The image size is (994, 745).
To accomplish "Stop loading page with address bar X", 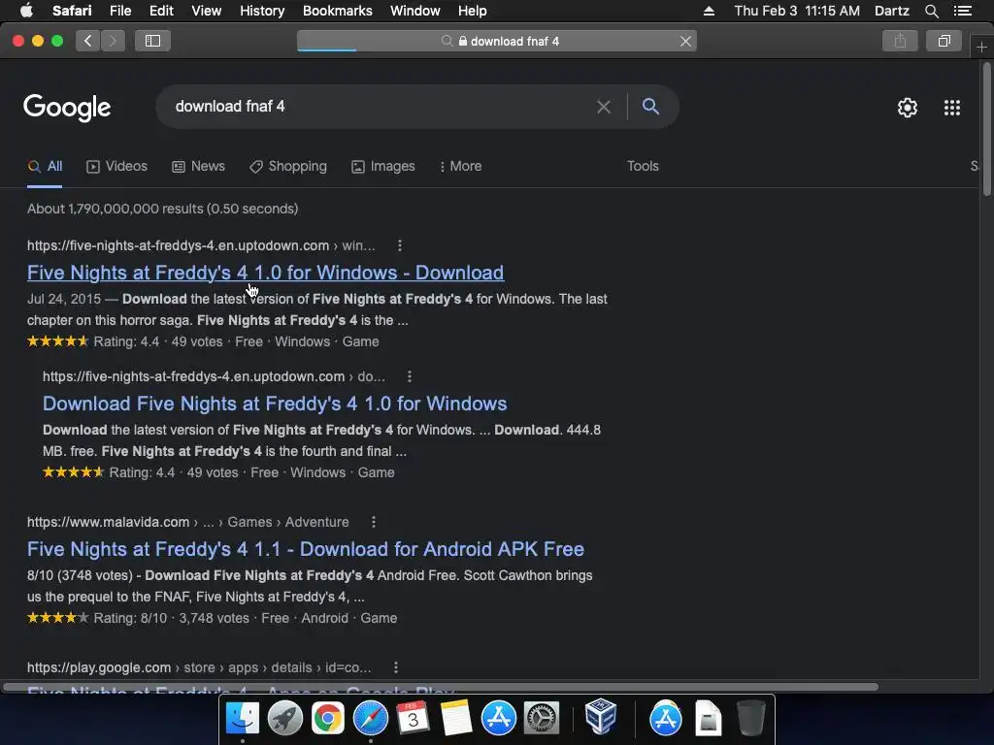I will 685,41.
